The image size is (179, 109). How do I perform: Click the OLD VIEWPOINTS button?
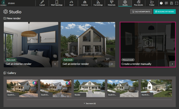tap(141, 12)
